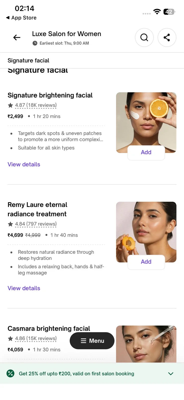184x400 pixels.
Task: Tap star icon for Remy Laure treatment
Action: pyautogui.click(x=10, y=224)
